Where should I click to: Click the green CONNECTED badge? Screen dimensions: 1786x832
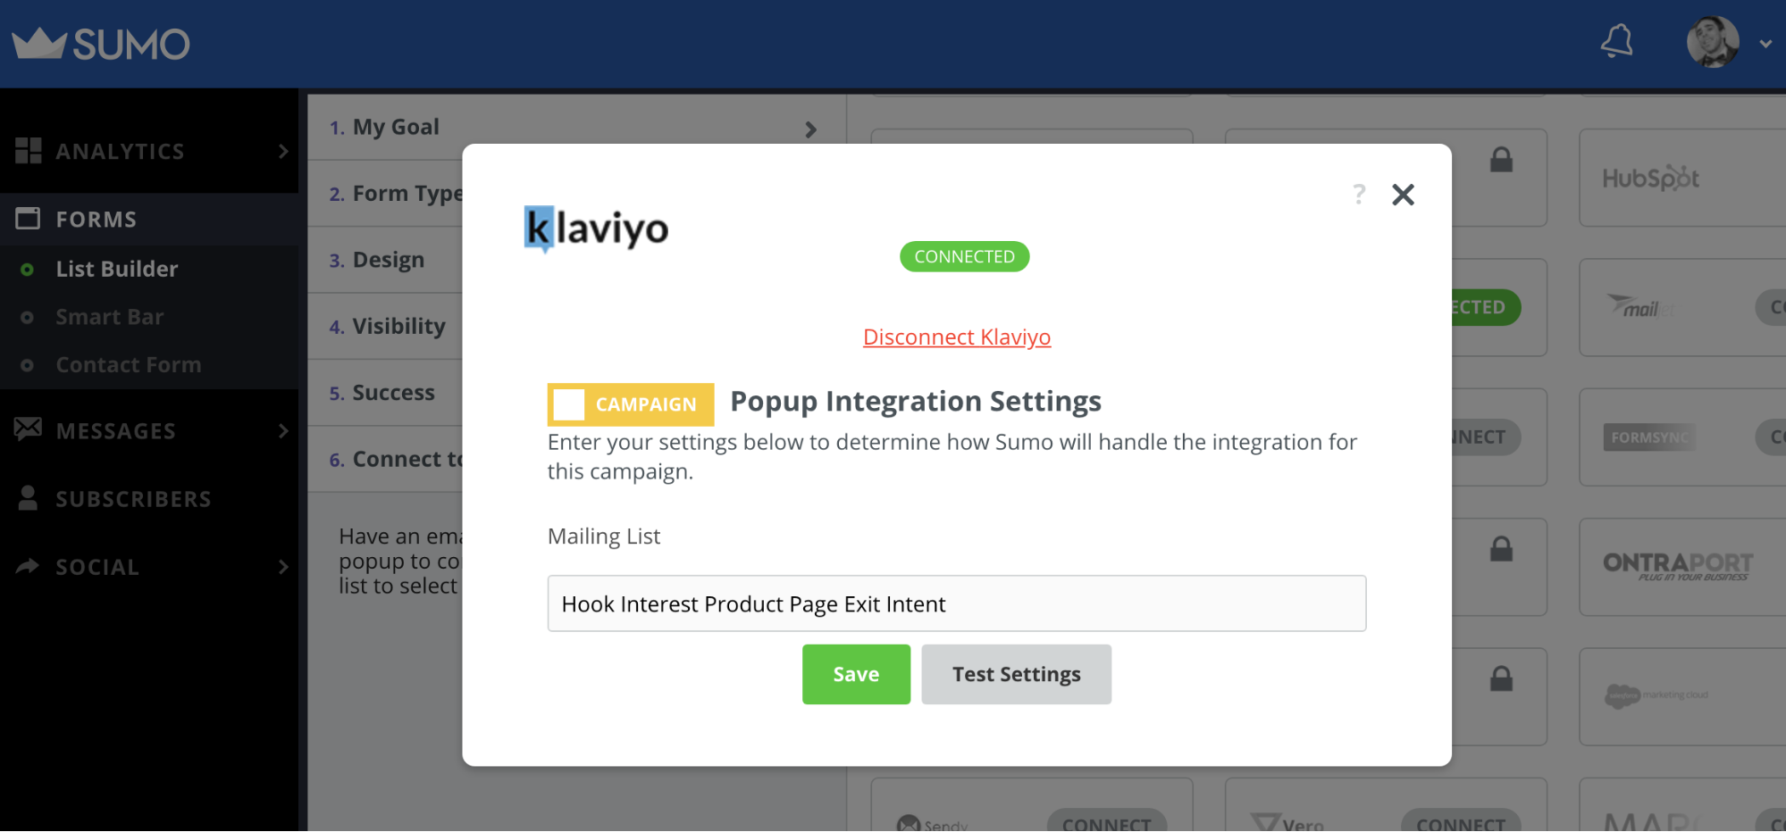coord(964,257)
